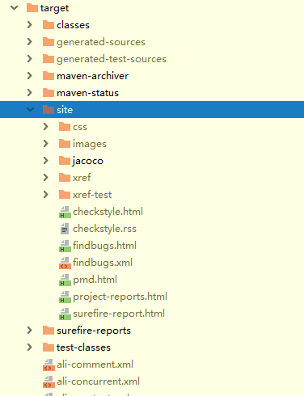Image resolution: width=304 pixels, height=396 pixels.
Task: Open ali-comment.xml file name
Action: 95,364
